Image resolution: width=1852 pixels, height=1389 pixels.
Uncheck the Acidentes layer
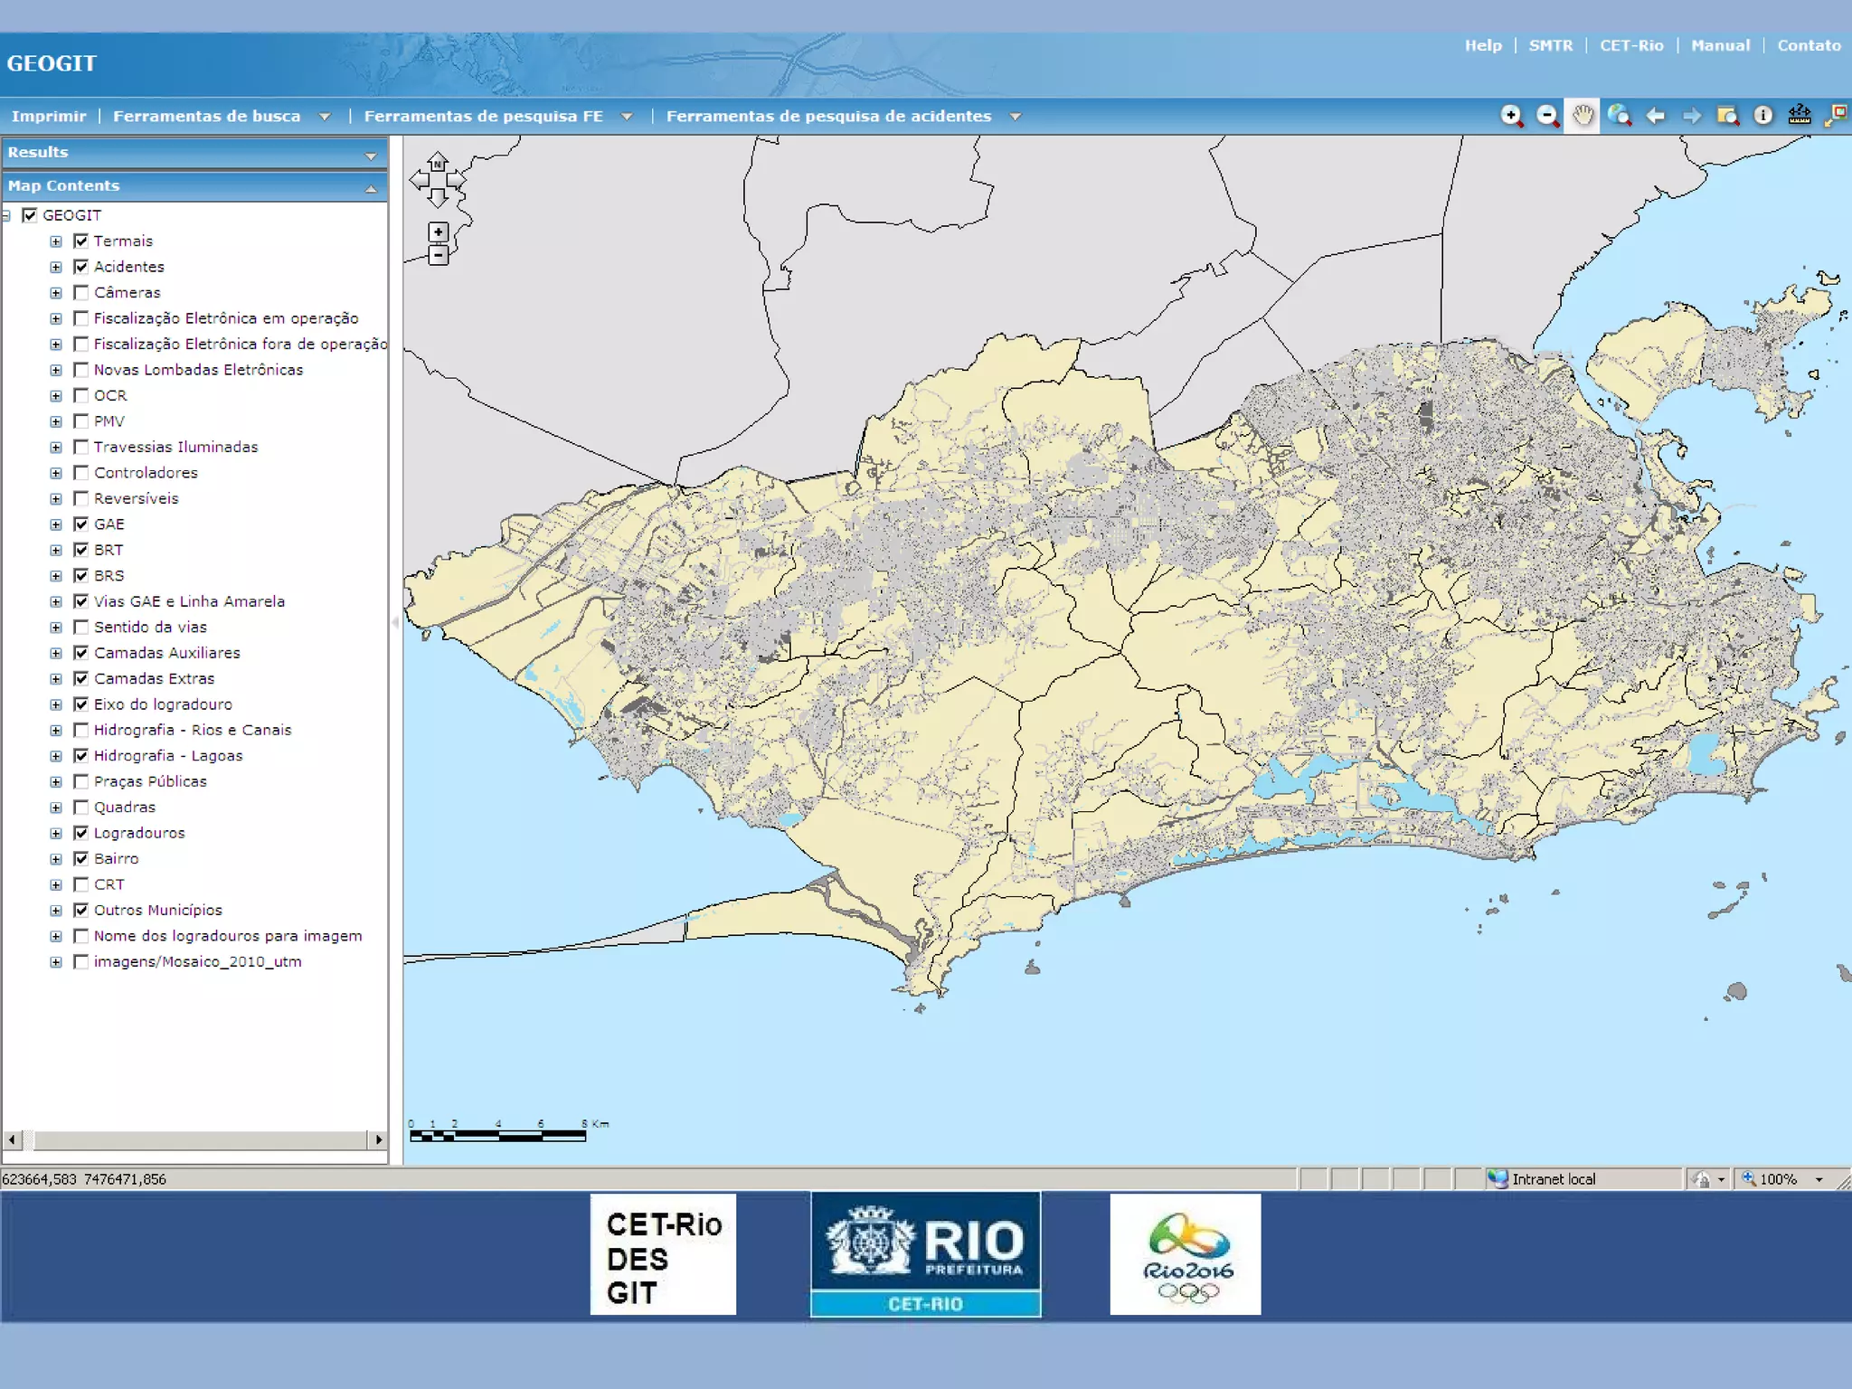(81, 267)
